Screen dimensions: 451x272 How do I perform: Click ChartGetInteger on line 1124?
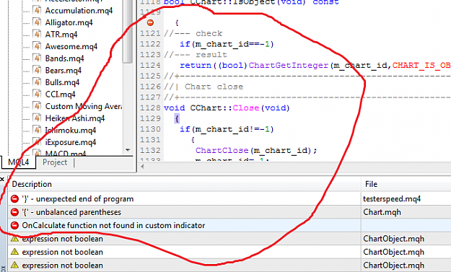click(x=289, y=65)
